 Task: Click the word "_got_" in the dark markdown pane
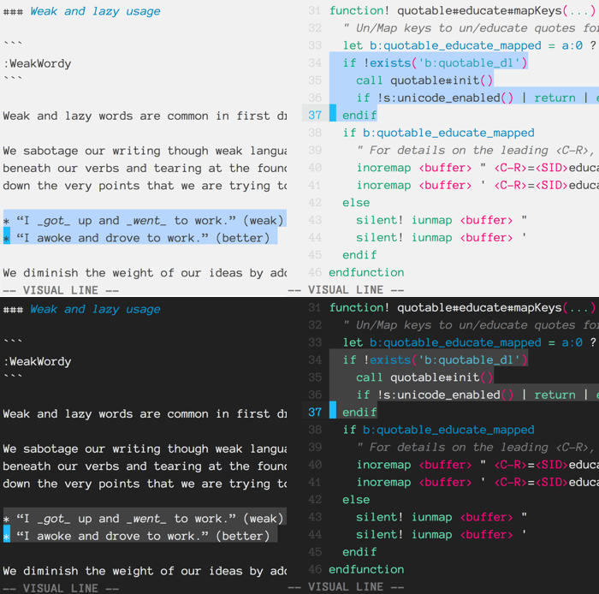tap(54, 518)
